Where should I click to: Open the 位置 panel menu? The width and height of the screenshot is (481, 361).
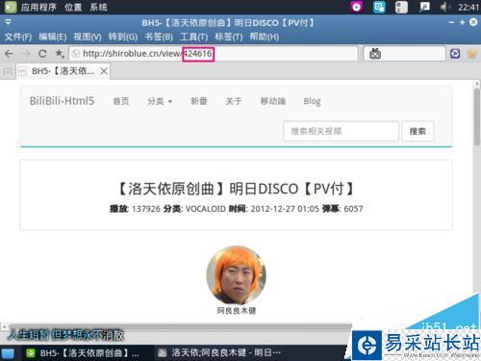(x=73, y=7)
